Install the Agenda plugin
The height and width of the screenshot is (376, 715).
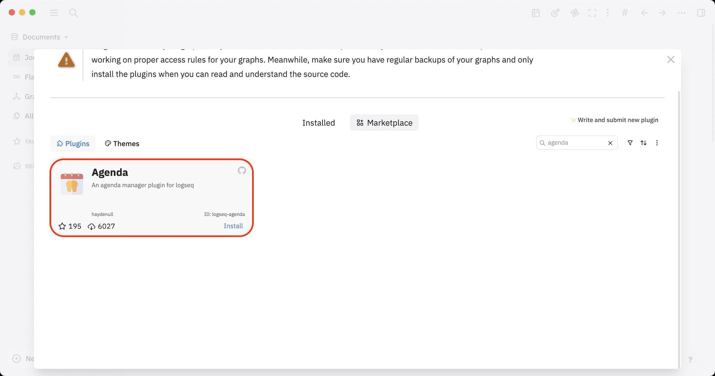click(x=233, y=226)
